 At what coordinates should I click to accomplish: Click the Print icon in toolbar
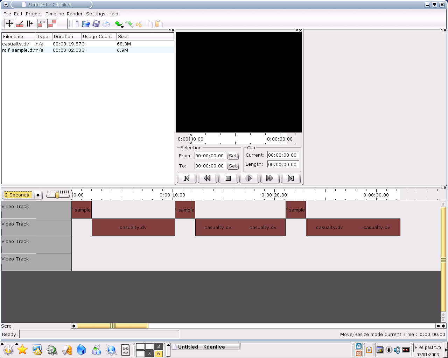pos(106,23)
